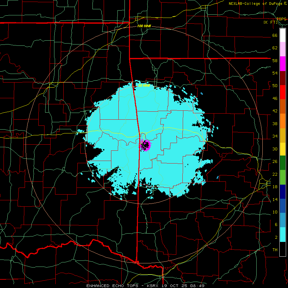Viewport: 288px width, 288px height.
Task: Click the TH threshold legend label
Action: (x=275, y=250)
